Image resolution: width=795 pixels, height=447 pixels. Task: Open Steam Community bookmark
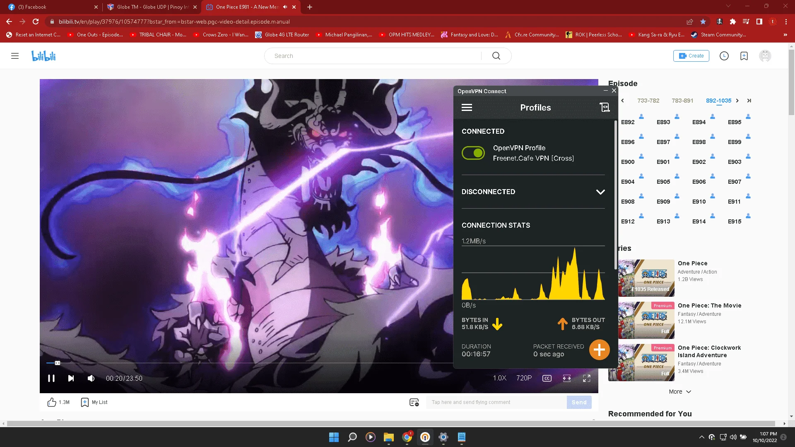point(718,35)
